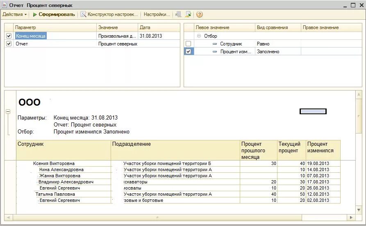Click the Процент северных value cell
This screenshot has width=366, height=226.
click(x=139, y=44)
